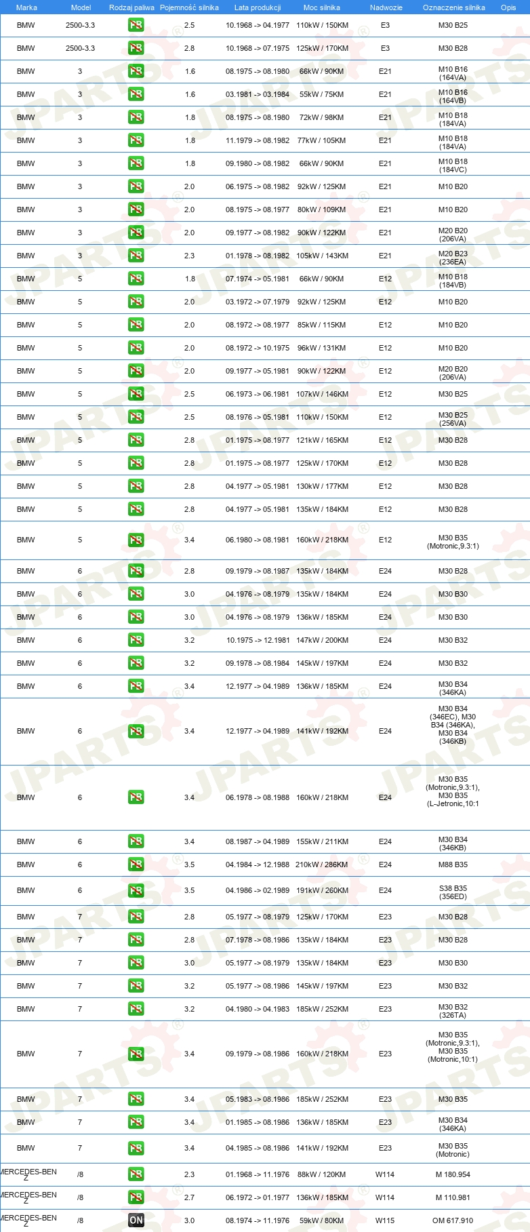Click the PB fuel icon in the 55kW / 75KM row
This screenshot has width=530, height=1232.
point(136,94)
